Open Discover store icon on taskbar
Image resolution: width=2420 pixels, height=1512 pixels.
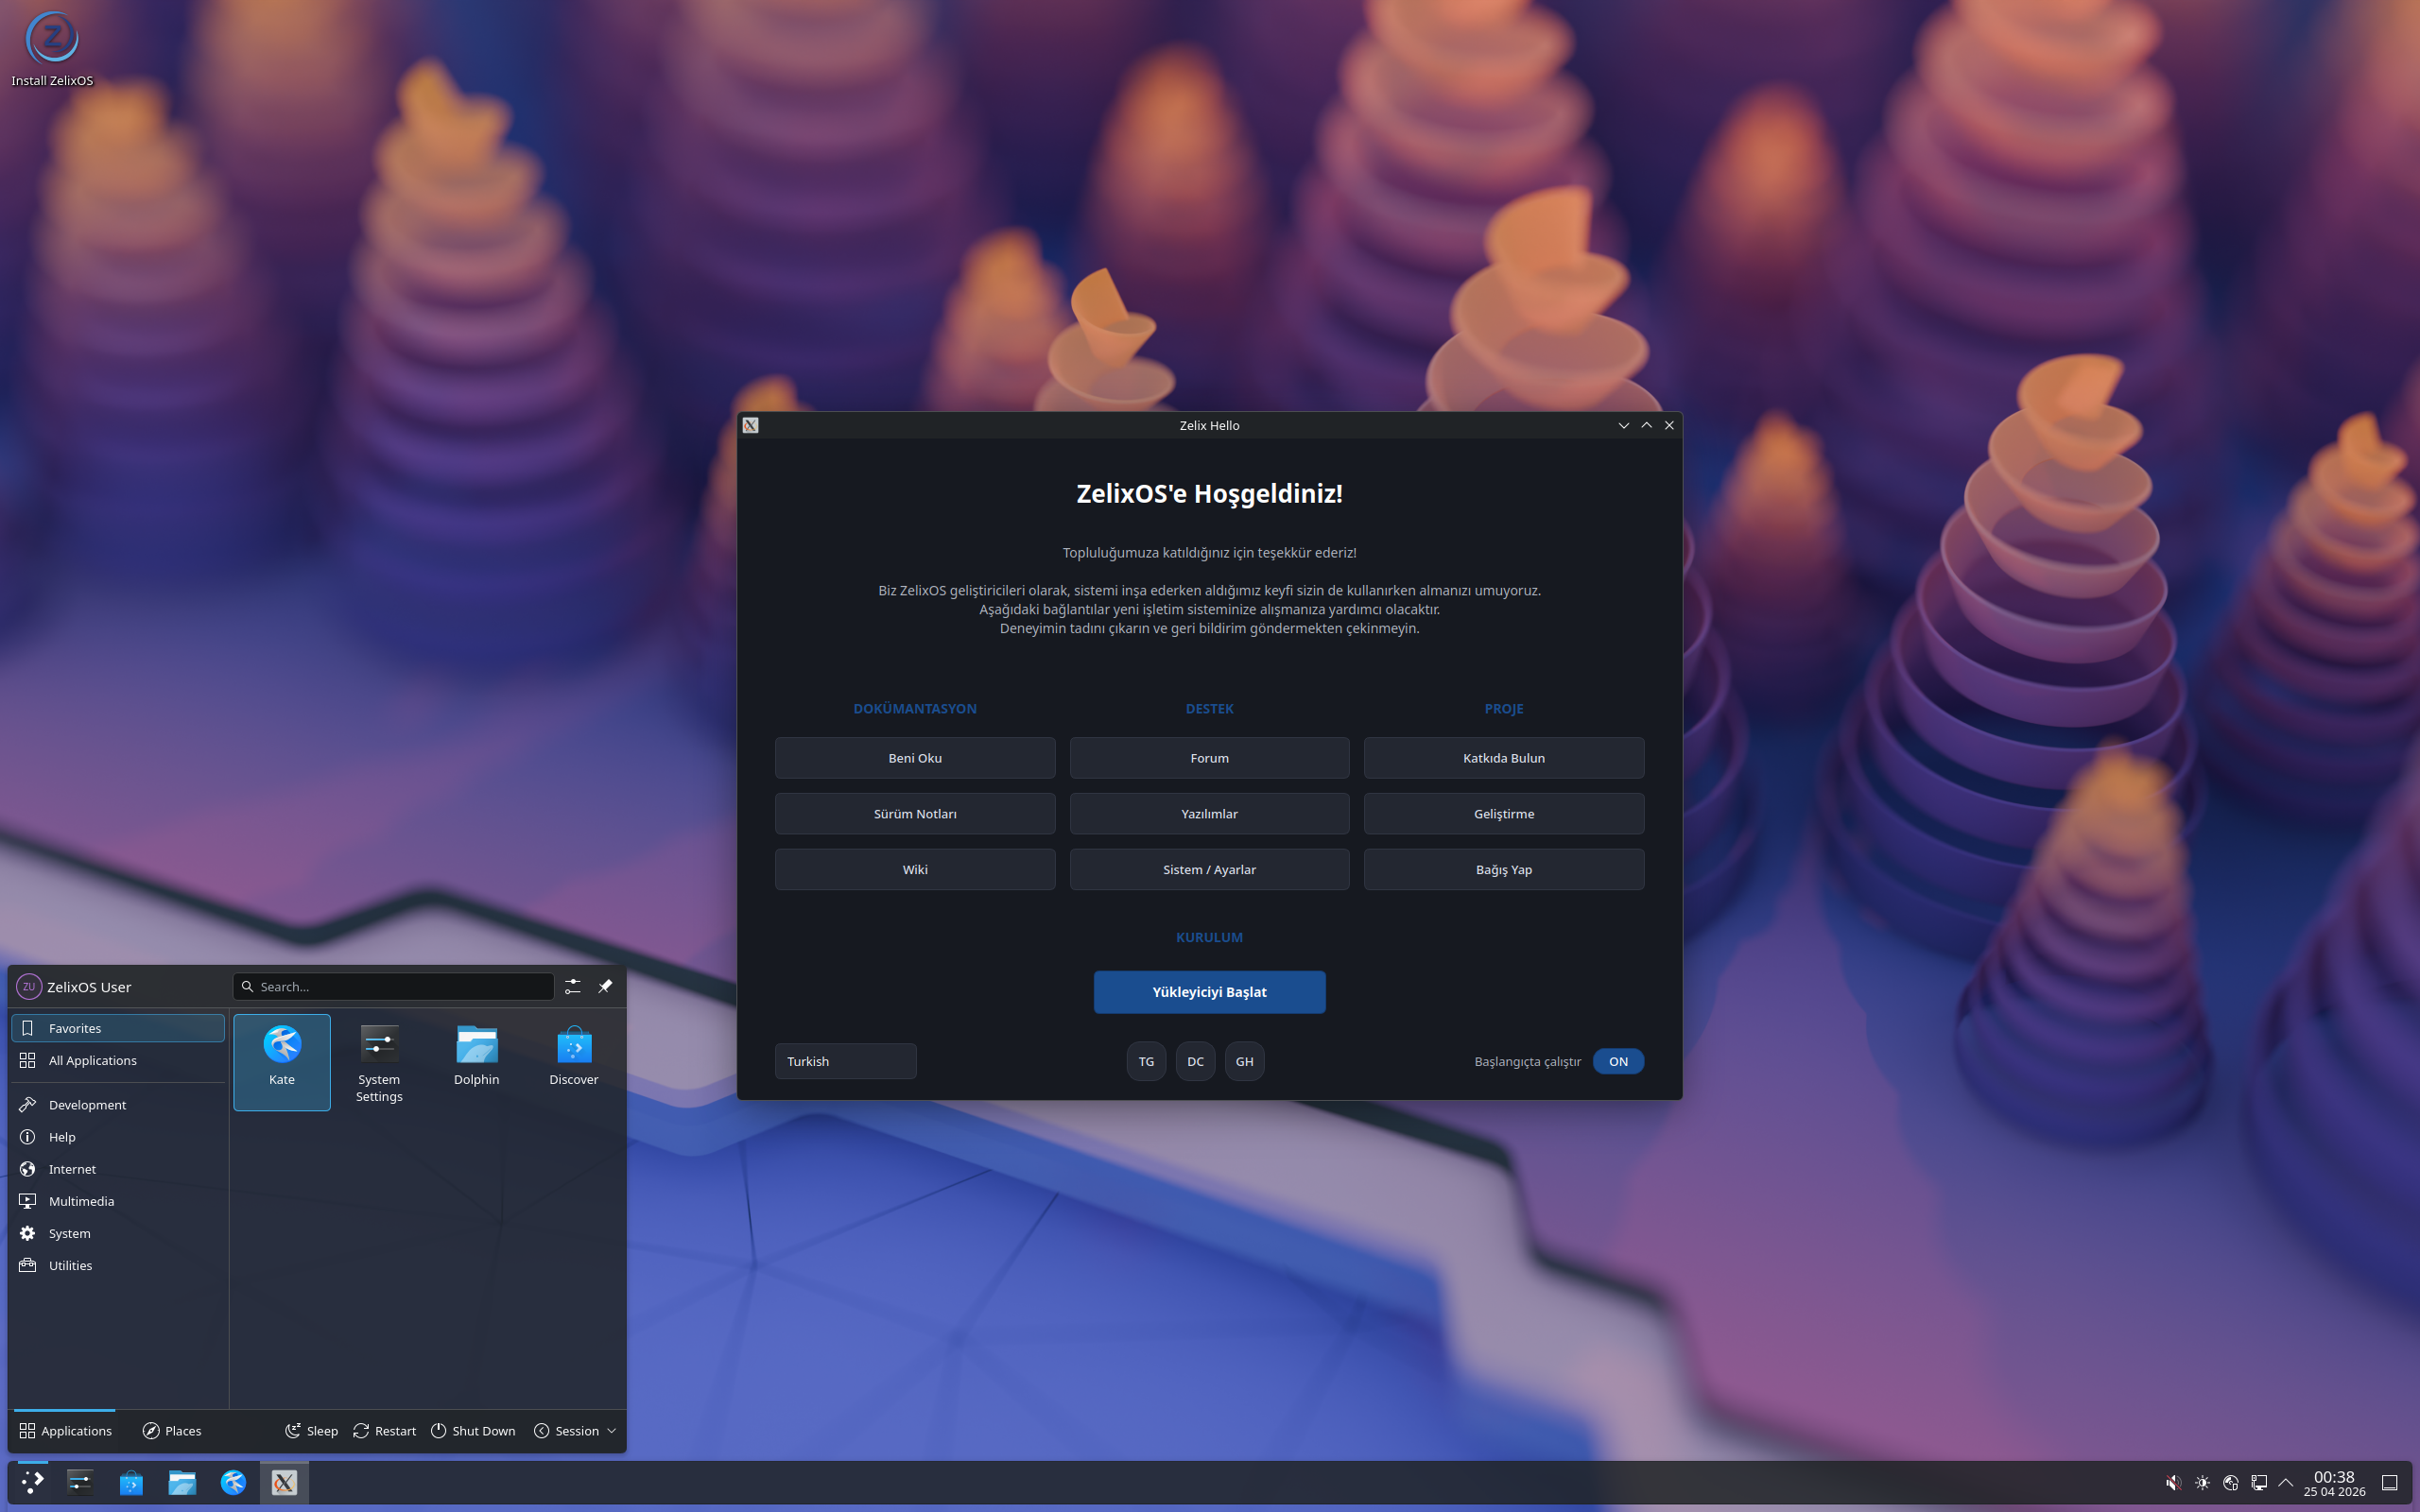(x=131, y=1482)
